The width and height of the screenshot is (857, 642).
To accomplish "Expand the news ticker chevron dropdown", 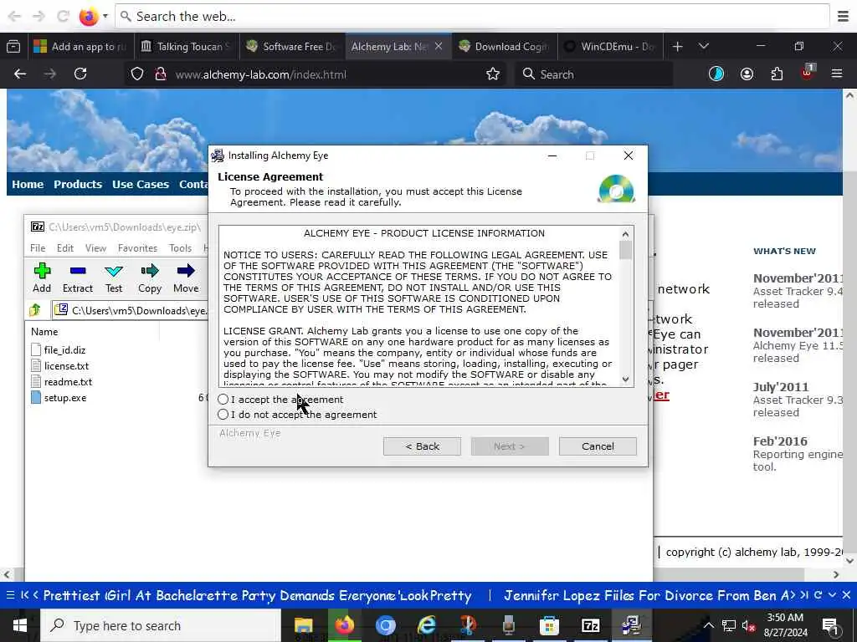I will point(832,595).
